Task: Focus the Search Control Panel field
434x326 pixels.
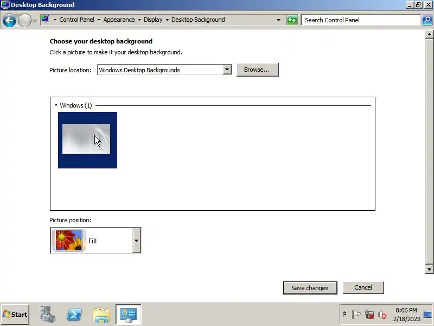Action: [361, 20]
